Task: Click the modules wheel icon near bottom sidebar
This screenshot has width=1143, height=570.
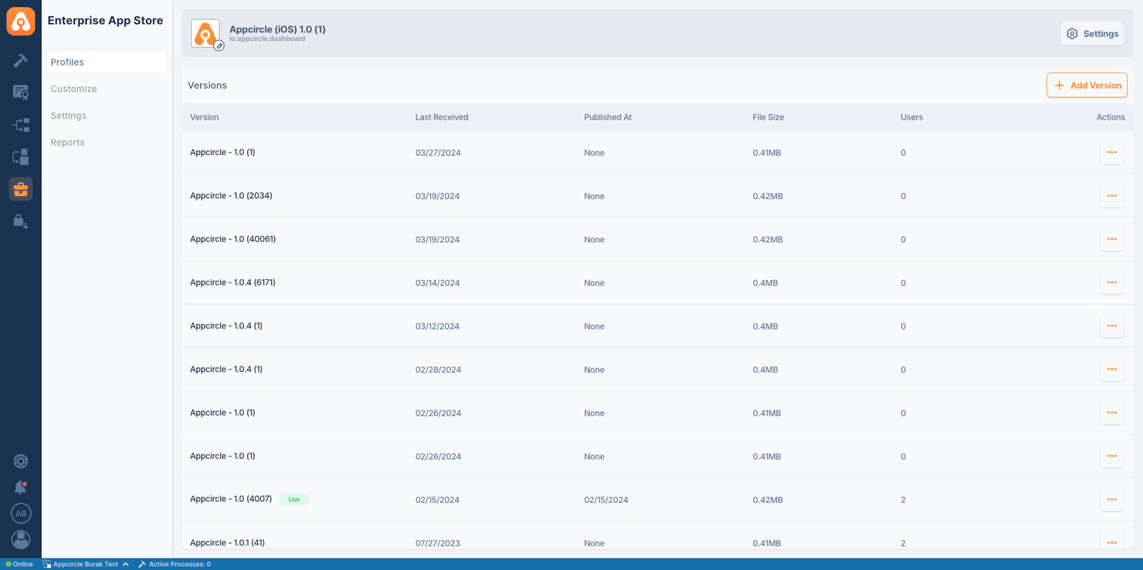Action: (20, 460)
